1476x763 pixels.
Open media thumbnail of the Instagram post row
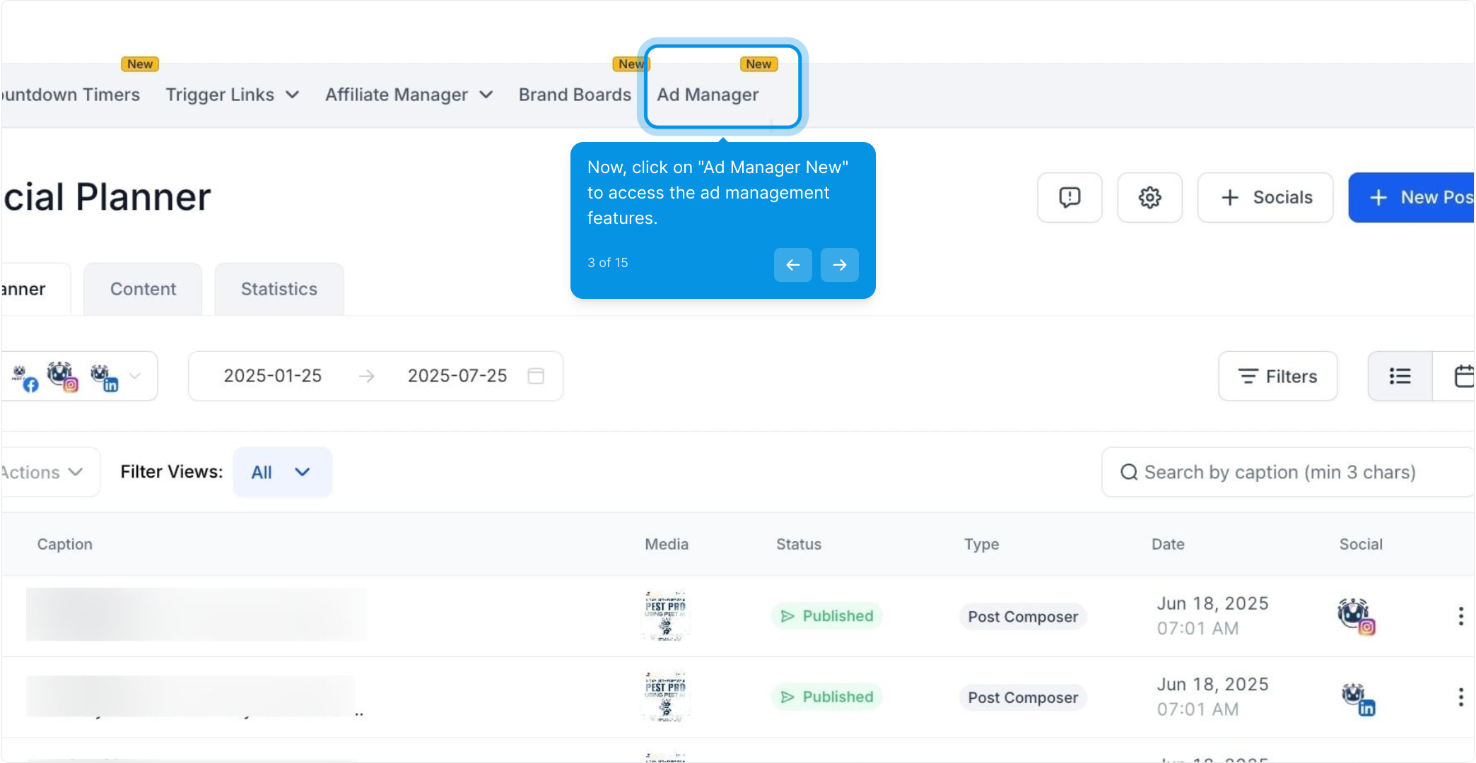665,616
